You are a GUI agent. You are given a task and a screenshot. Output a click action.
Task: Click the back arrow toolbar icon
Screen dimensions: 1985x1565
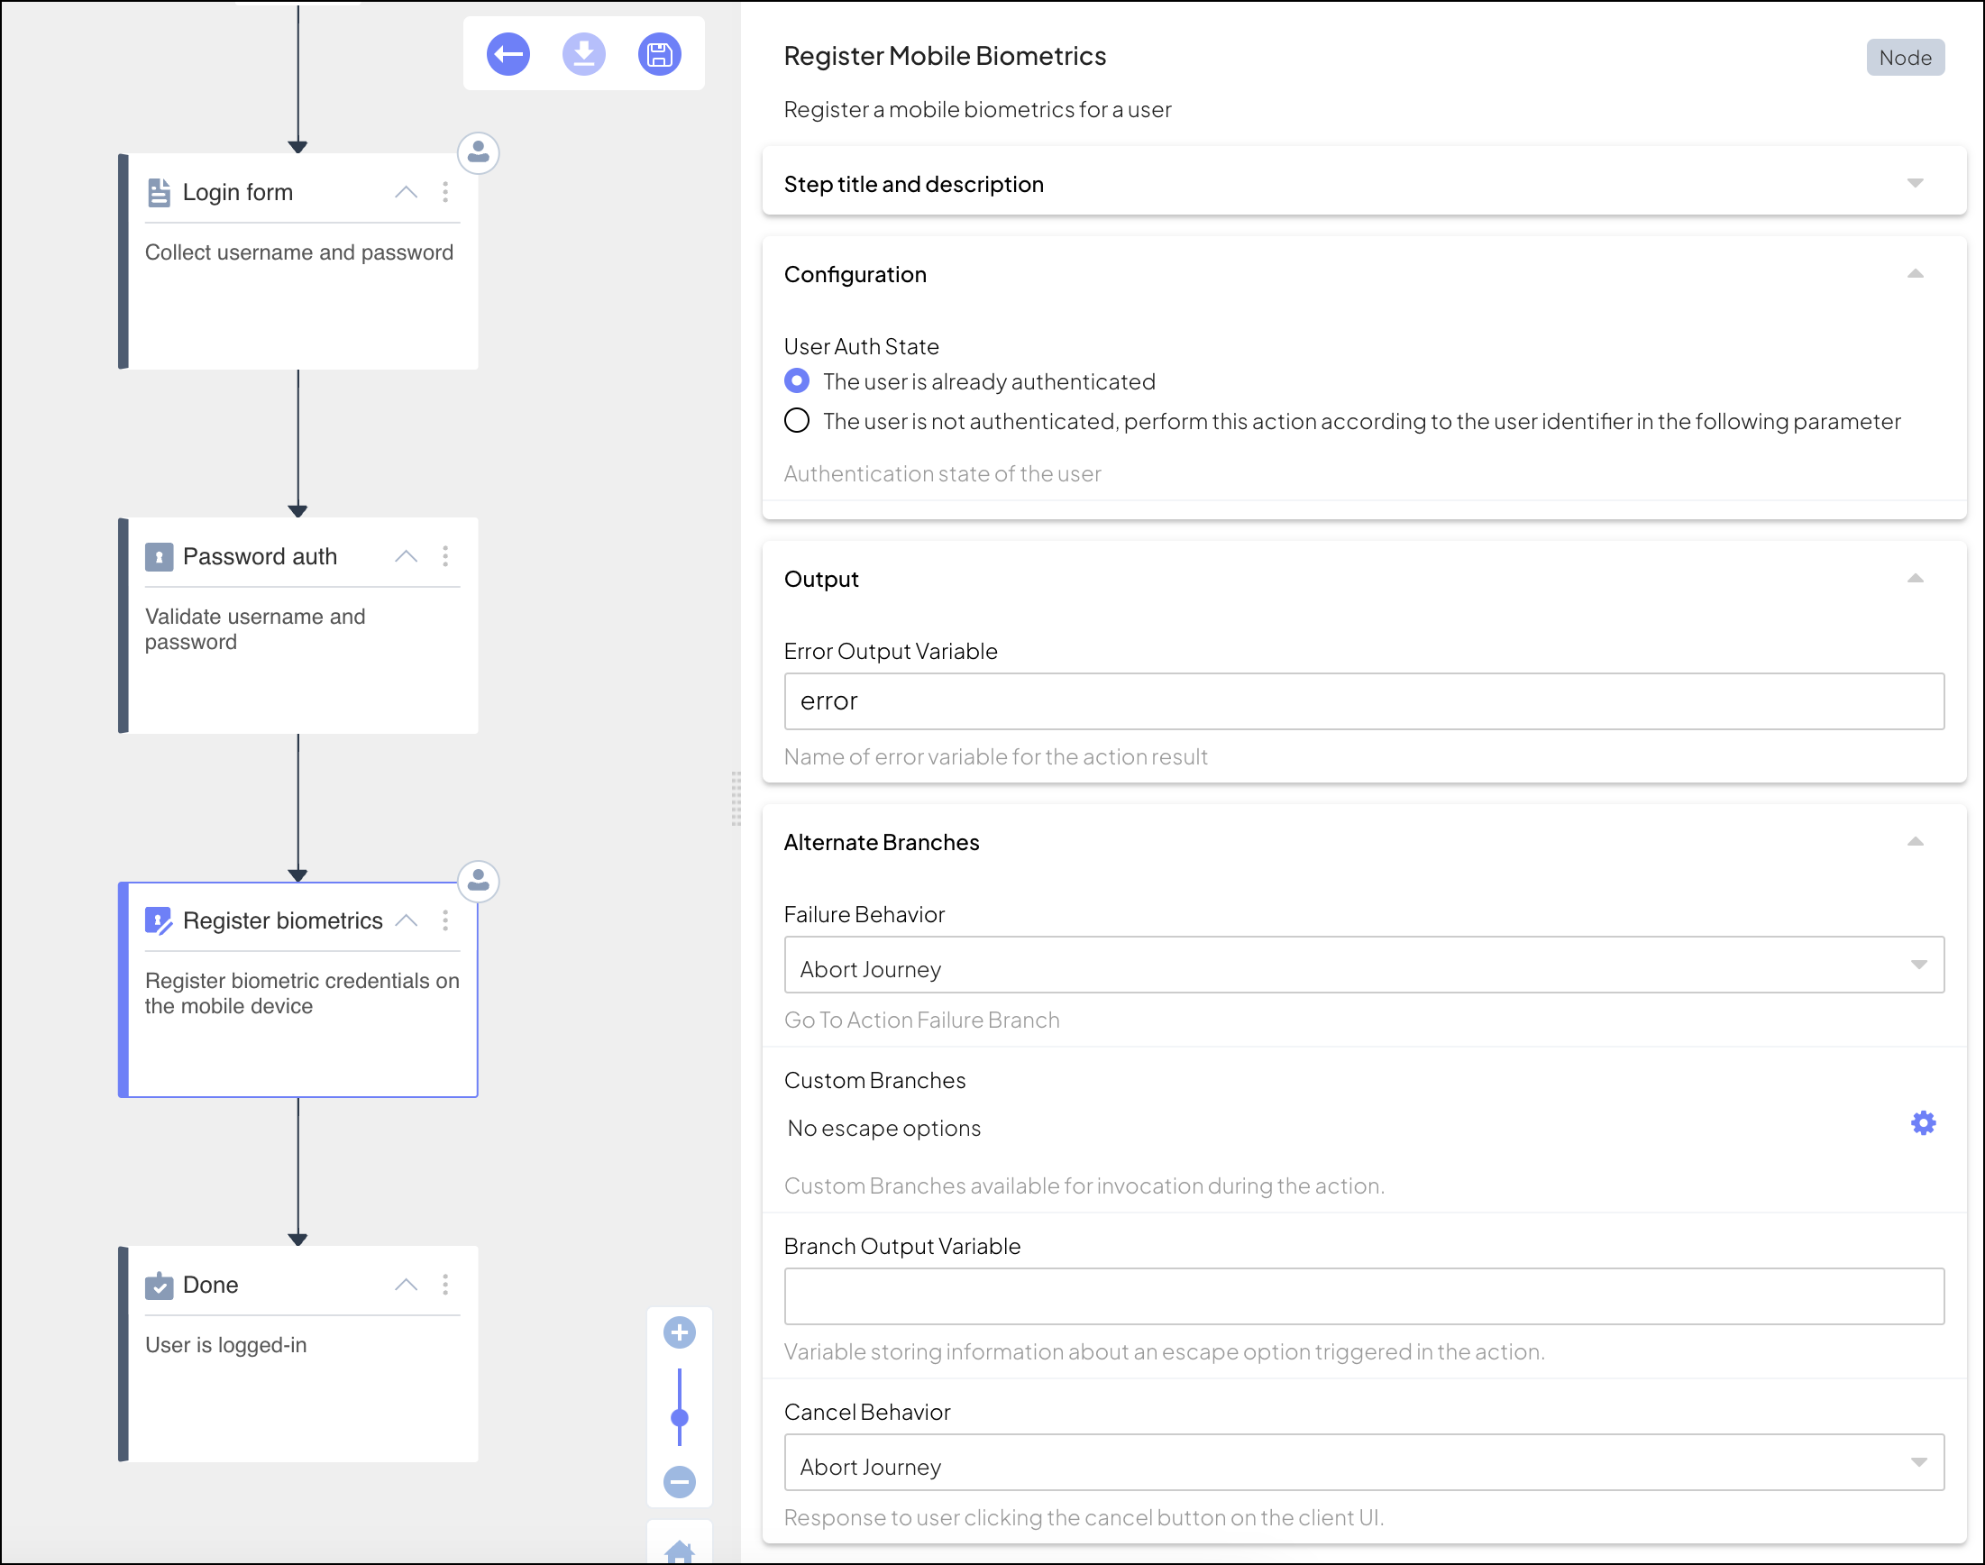(508, 55)
